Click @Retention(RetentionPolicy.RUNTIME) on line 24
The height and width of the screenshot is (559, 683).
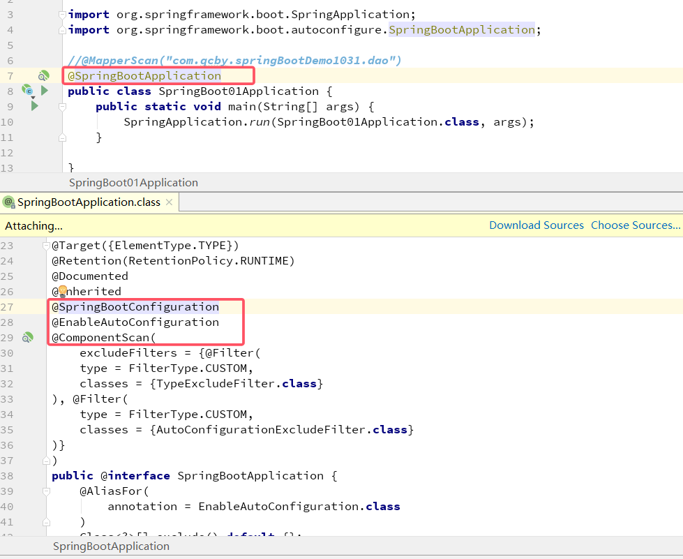click(x=173, y=260)
